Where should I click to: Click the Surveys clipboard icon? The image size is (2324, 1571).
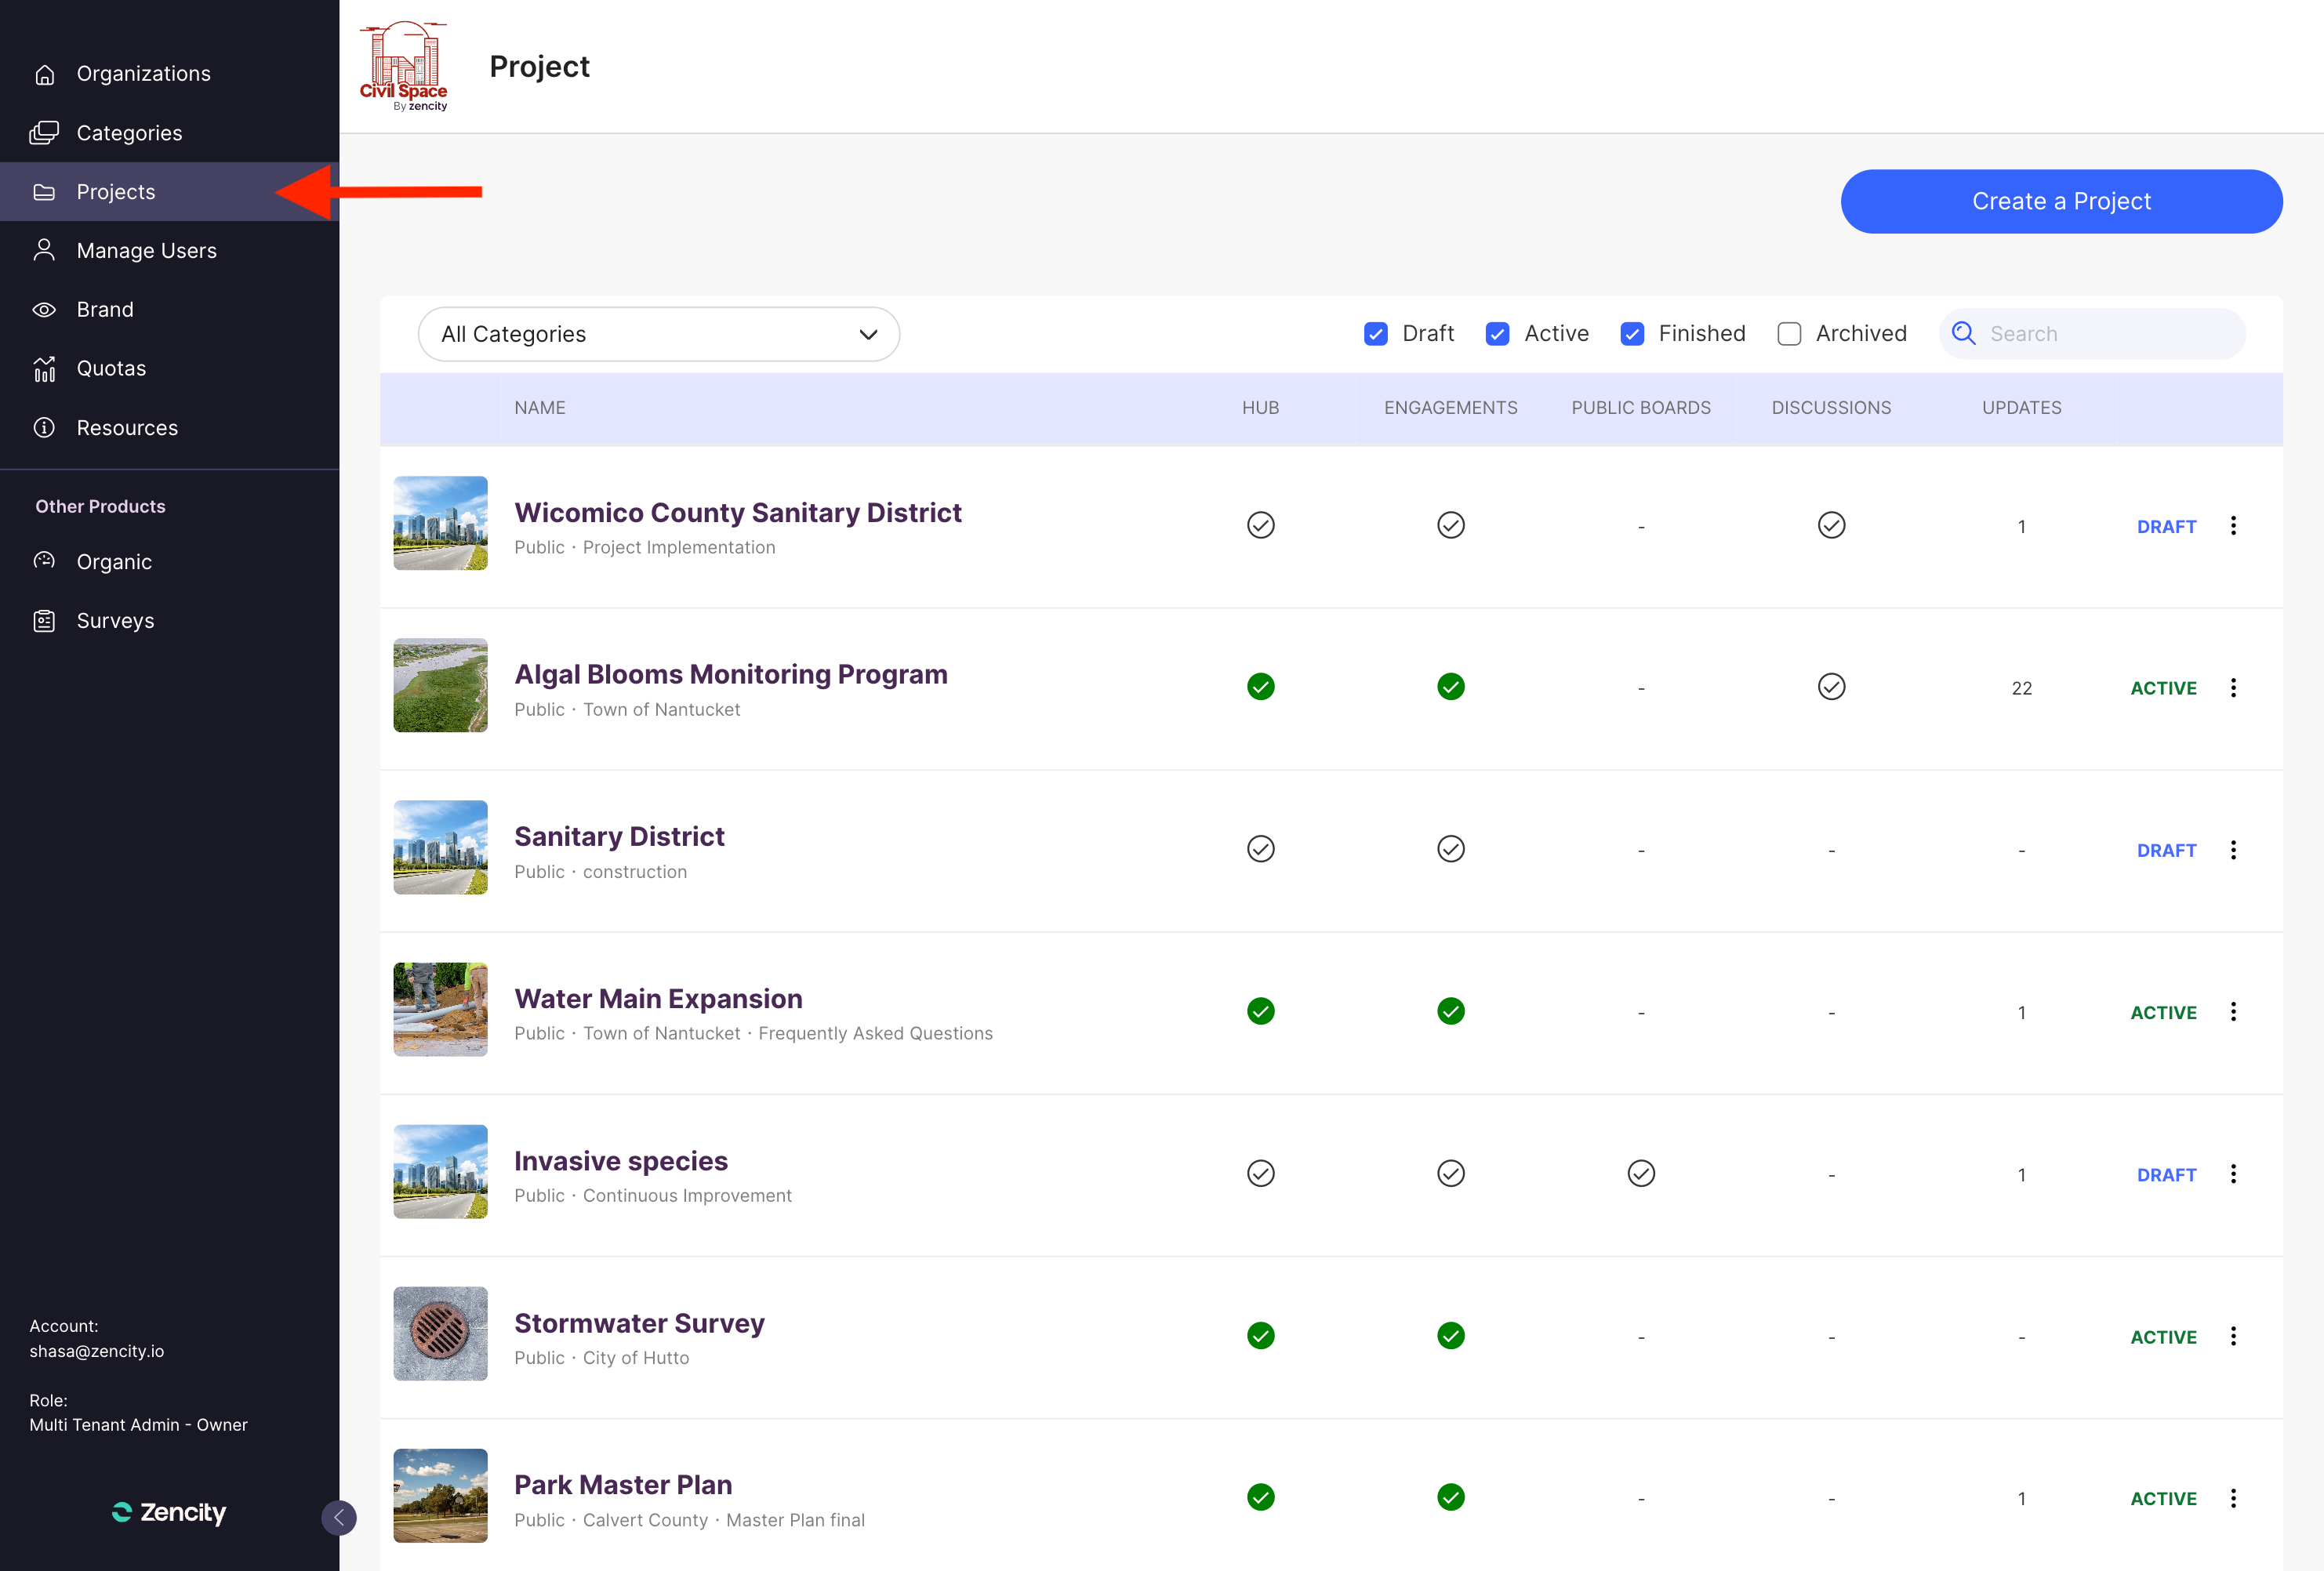click(x=44, y=621)
